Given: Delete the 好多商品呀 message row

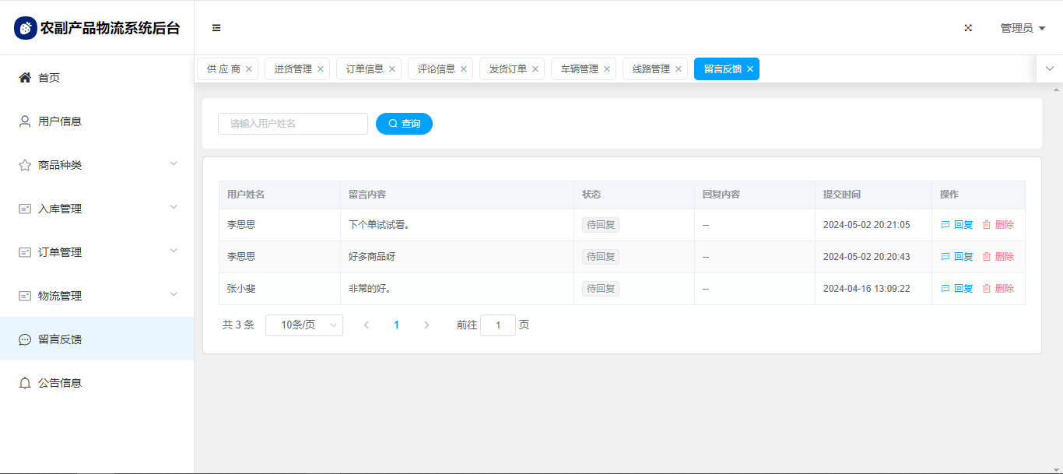Looking at the screenshot, I should (x=998, y=257).
